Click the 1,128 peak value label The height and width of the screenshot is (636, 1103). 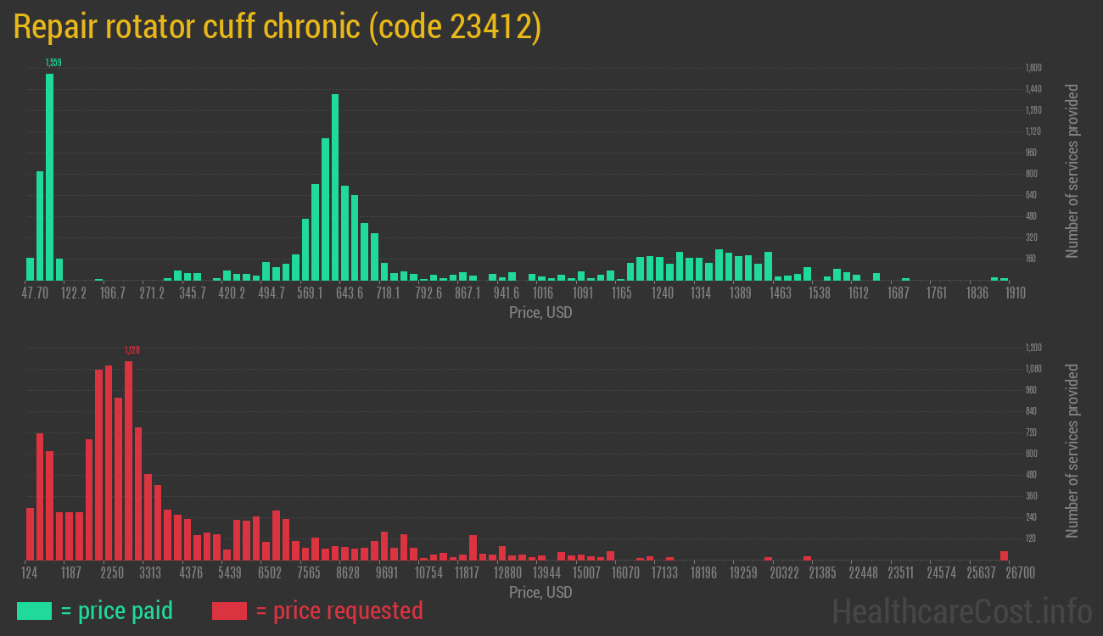coord(132,350)
